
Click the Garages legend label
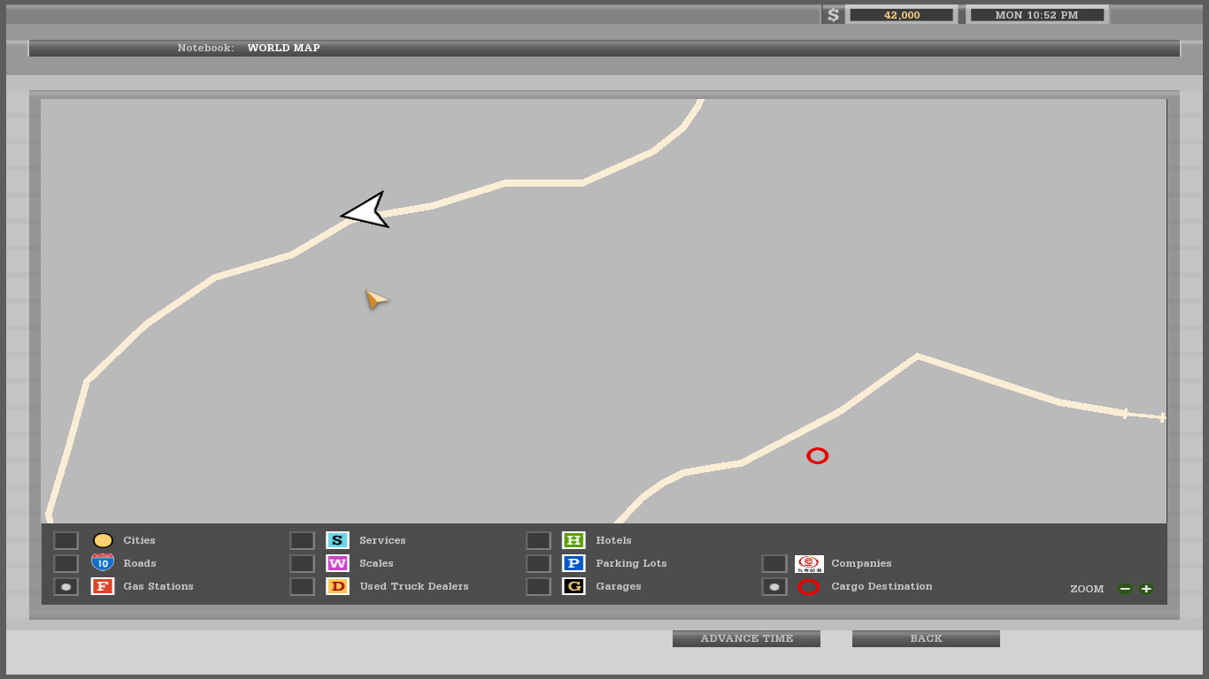click(618, 586)
